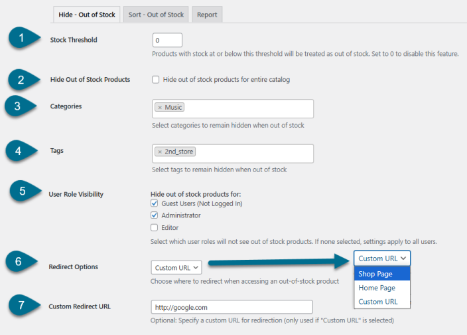The height and width of the screenshot is (335, 467).
Task: Click the Music category label
Action: click(x=173, y=108)
